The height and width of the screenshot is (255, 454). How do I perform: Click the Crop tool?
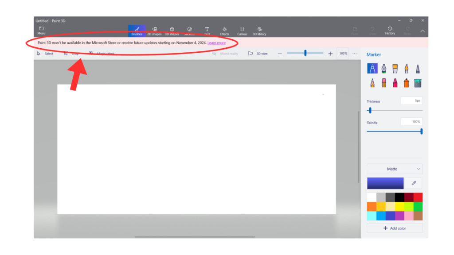coord(71,54)
